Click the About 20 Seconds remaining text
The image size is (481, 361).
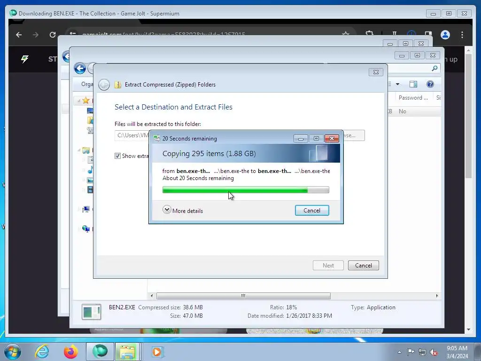click(x=198, y=178)
